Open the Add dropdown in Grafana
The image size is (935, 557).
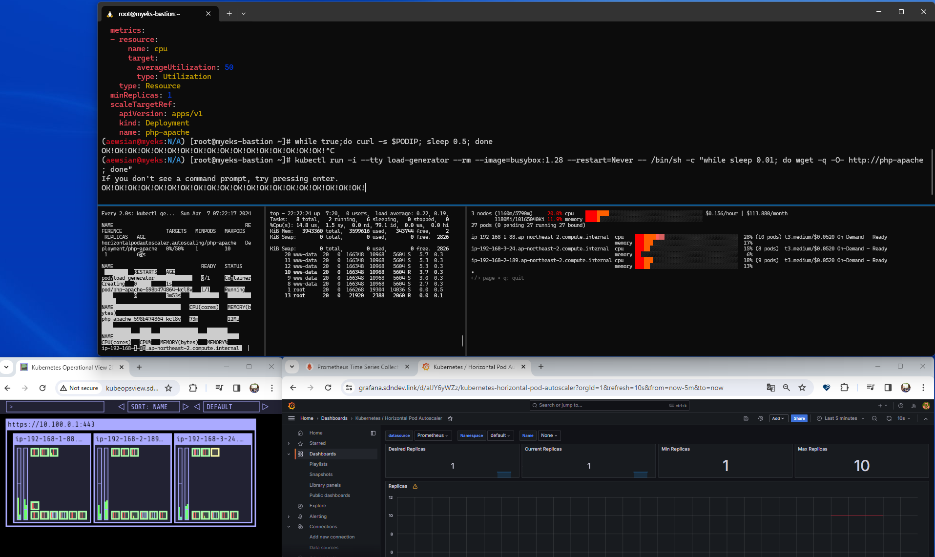778,418
